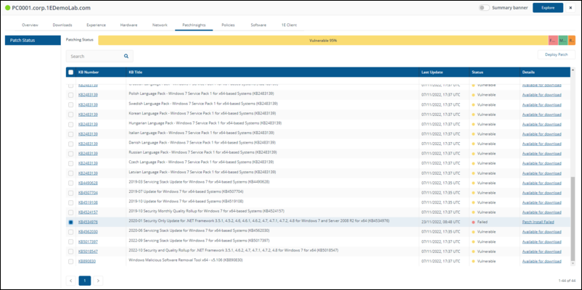Screen dimensions: 582x290
Task: Click the green device status icon beside PC0001
Action: pos(7,7)
